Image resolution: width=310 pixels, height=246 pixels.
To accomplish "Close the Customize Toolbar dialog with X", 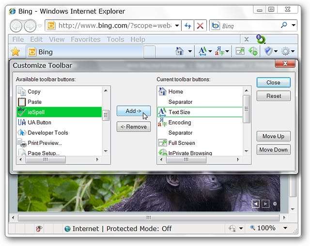I will [x=285, y=63].
